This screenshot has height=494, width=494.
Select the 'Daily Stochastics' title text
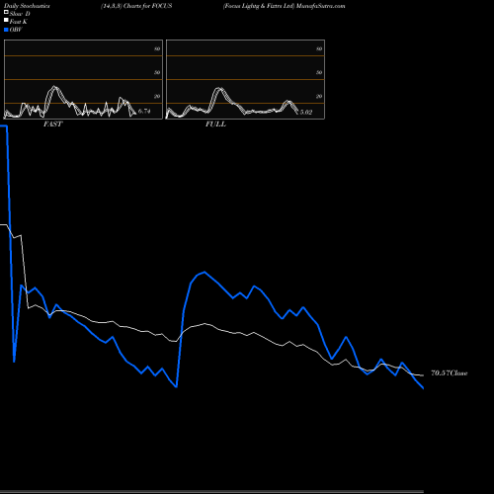[x=27, y=6]
